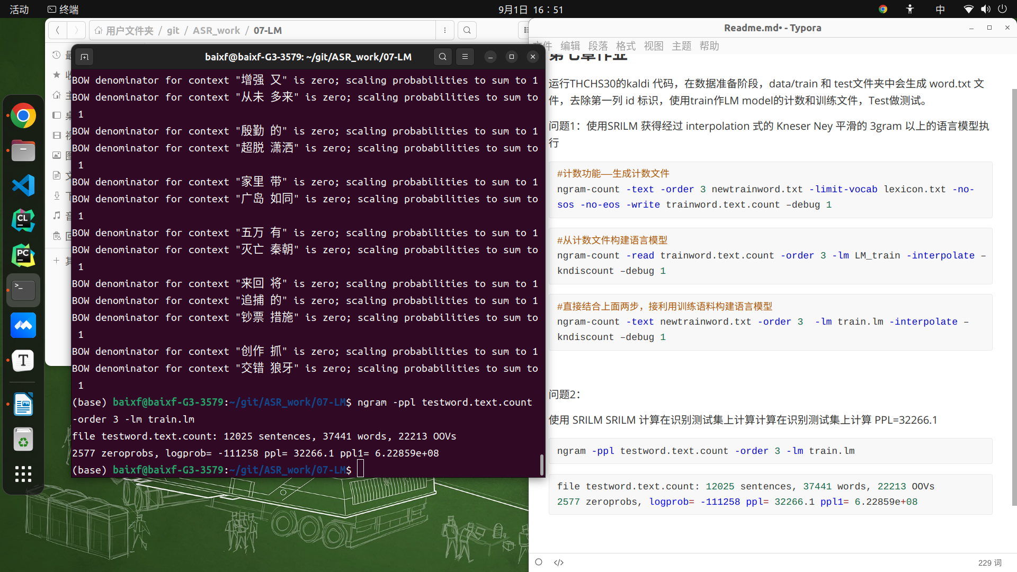
Task: Switch to the Terminal app in the dock
Action: coord(23,290)
